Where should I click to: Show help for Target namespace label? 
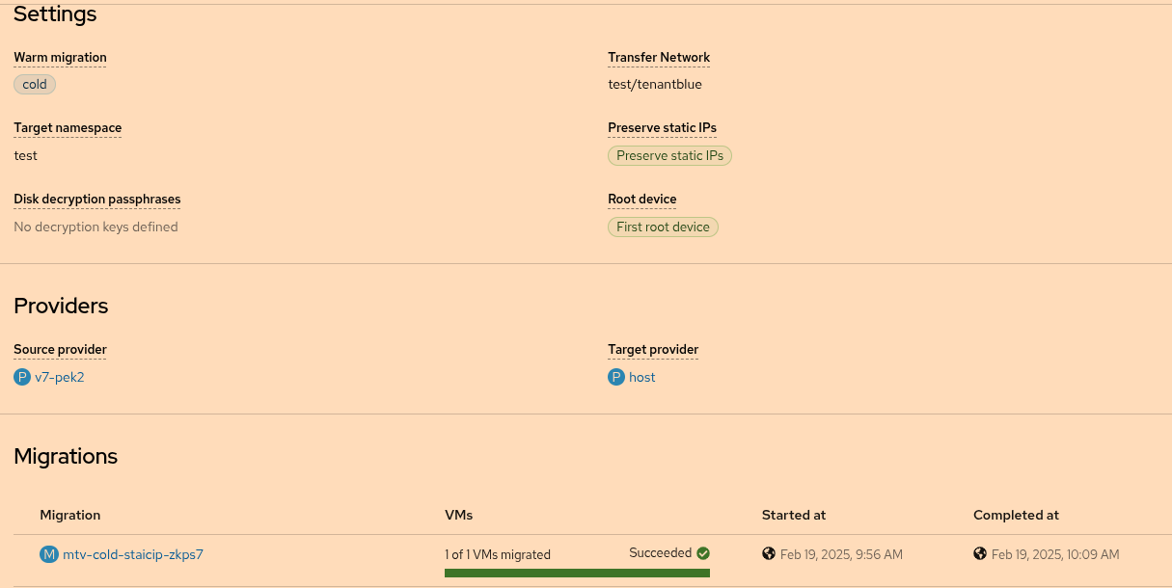point(68,128)
